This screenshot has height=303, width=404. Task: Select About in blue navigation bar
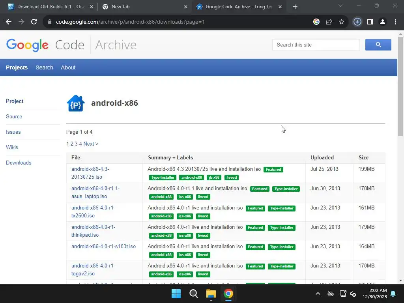[x=68, y=67]
